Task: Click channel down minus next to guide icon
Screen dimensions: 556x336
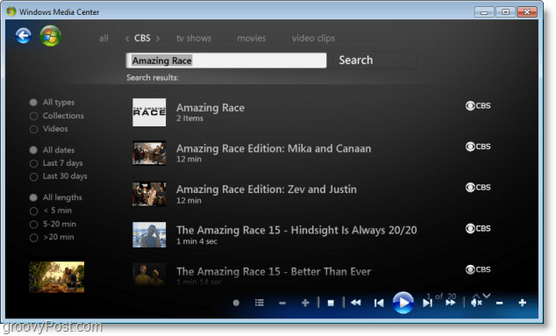Action: point(282,303)
